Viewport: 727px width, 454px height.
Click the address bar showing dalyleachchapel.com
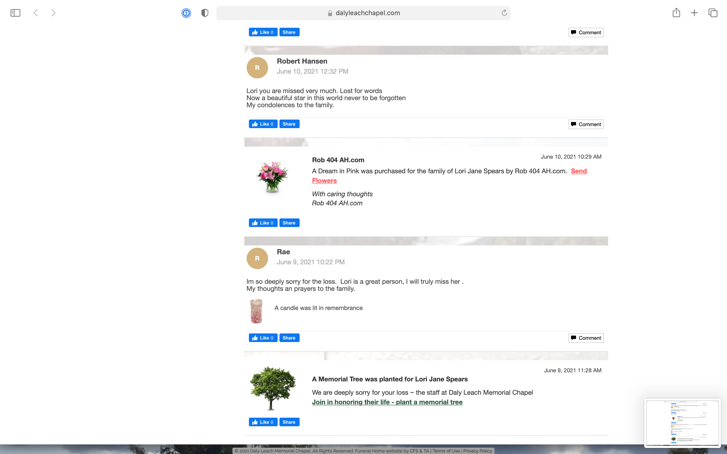pyautogui.click(x=363, y=13)
